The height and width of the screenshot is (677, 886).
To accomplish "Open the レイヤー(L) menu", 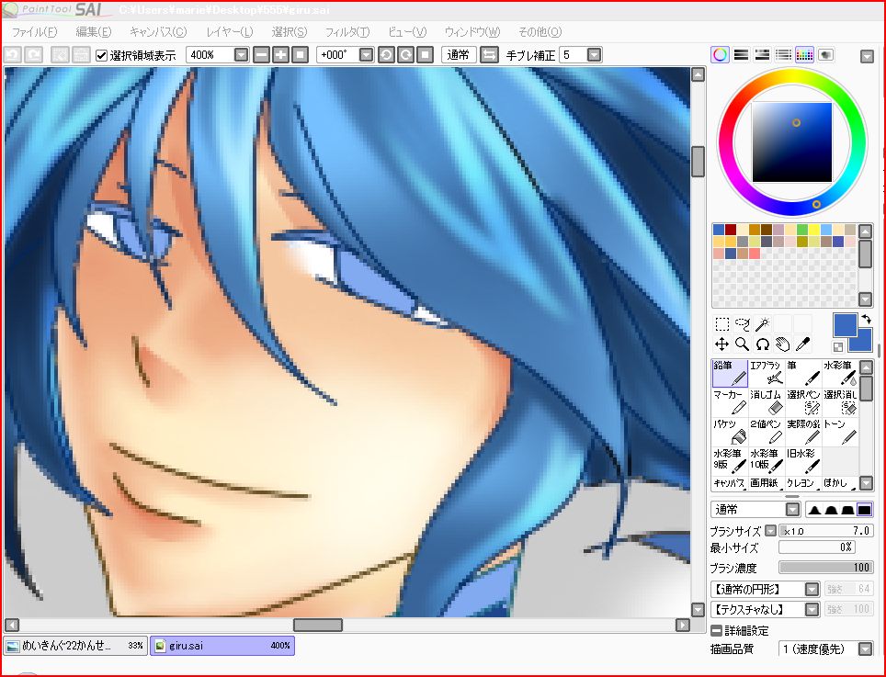I will (x=230, y=32).
